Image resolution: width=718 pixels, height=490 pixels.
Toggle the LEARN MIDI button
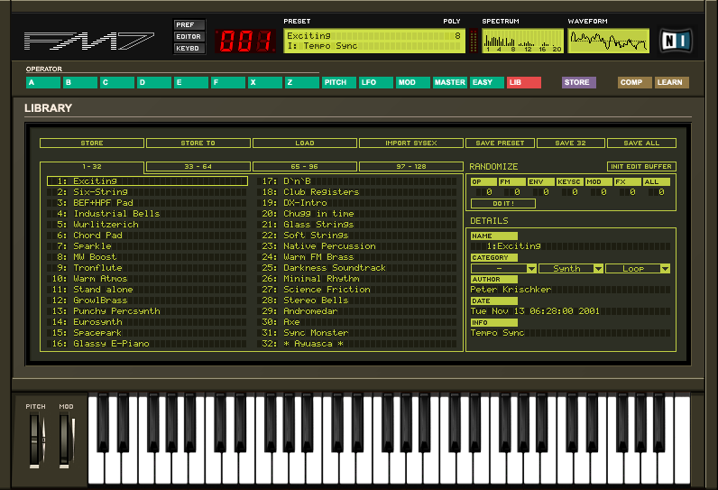tap(672, 82)
